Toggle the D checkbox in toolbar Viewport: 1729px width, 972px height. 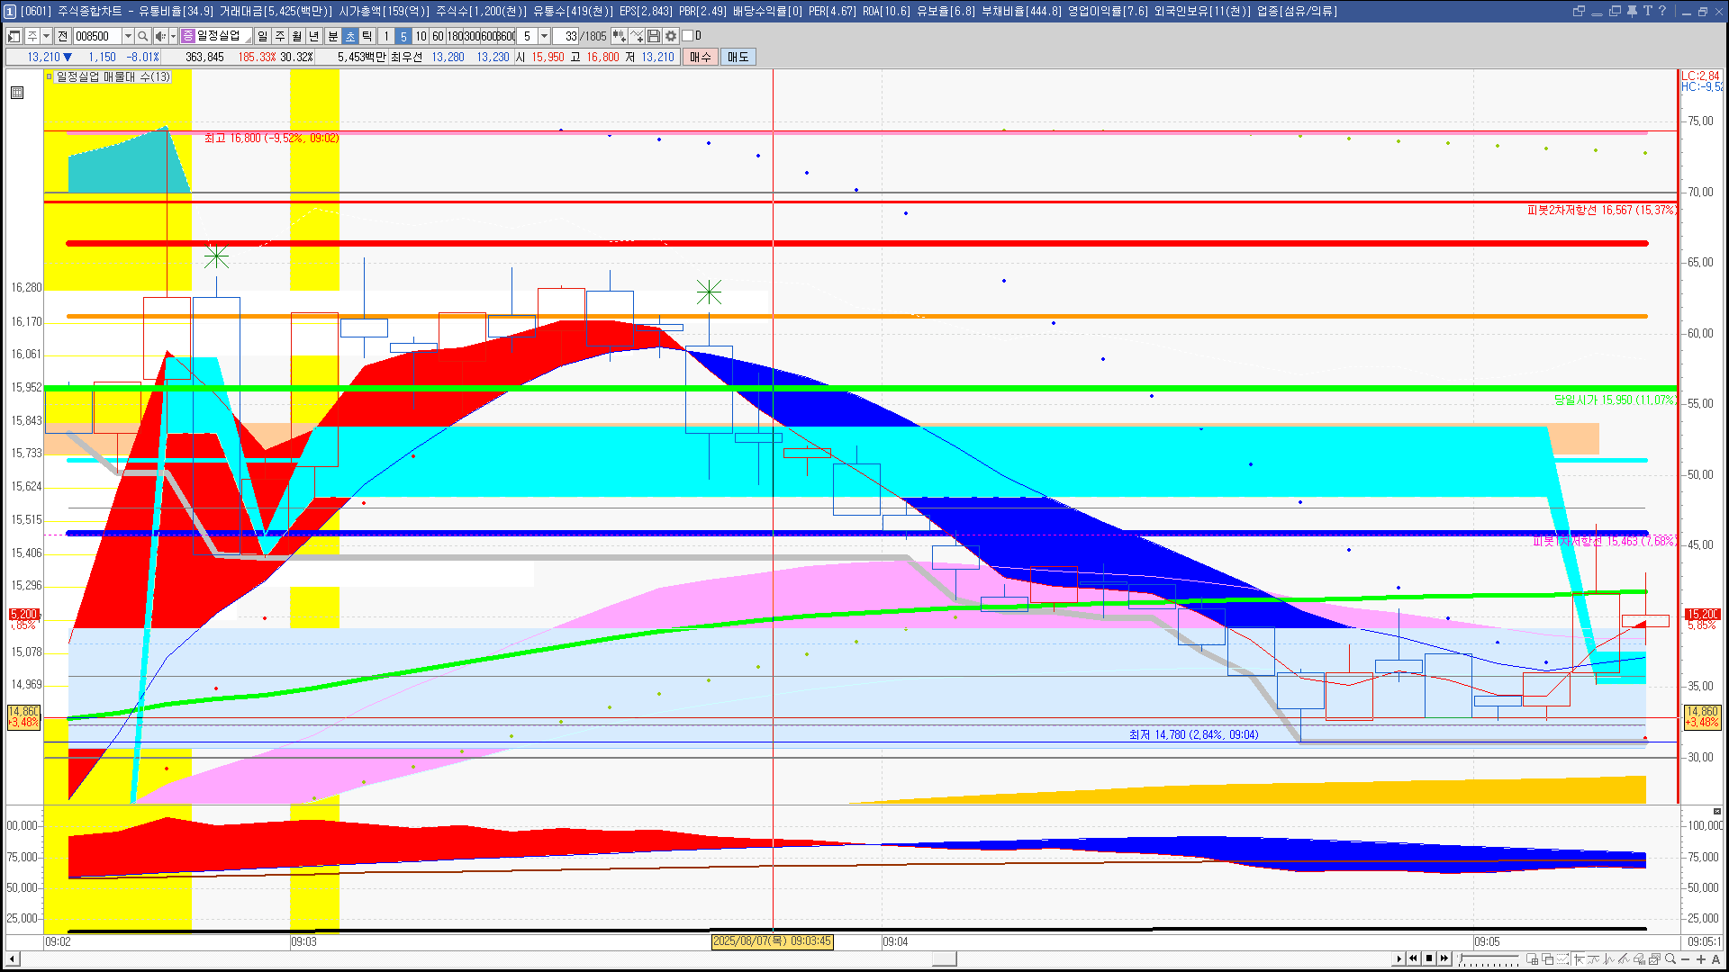point(688,36)
